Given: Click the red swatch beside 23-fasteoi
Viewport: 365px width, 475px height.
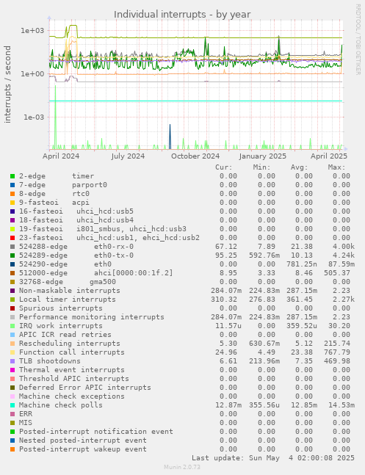Looking at the screenshot, I should click(x=12, y=238).
